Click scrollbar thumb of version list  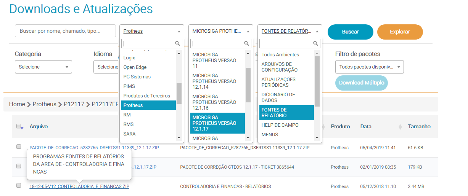248,85
